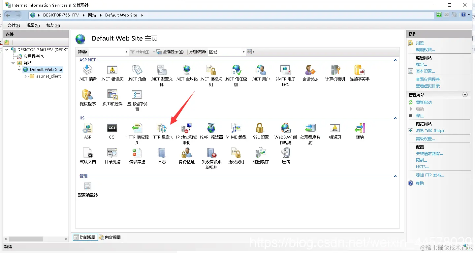Open the 文件(F) menu
Viewport: 475px width, 253px height.
click(x=14, y=25)
